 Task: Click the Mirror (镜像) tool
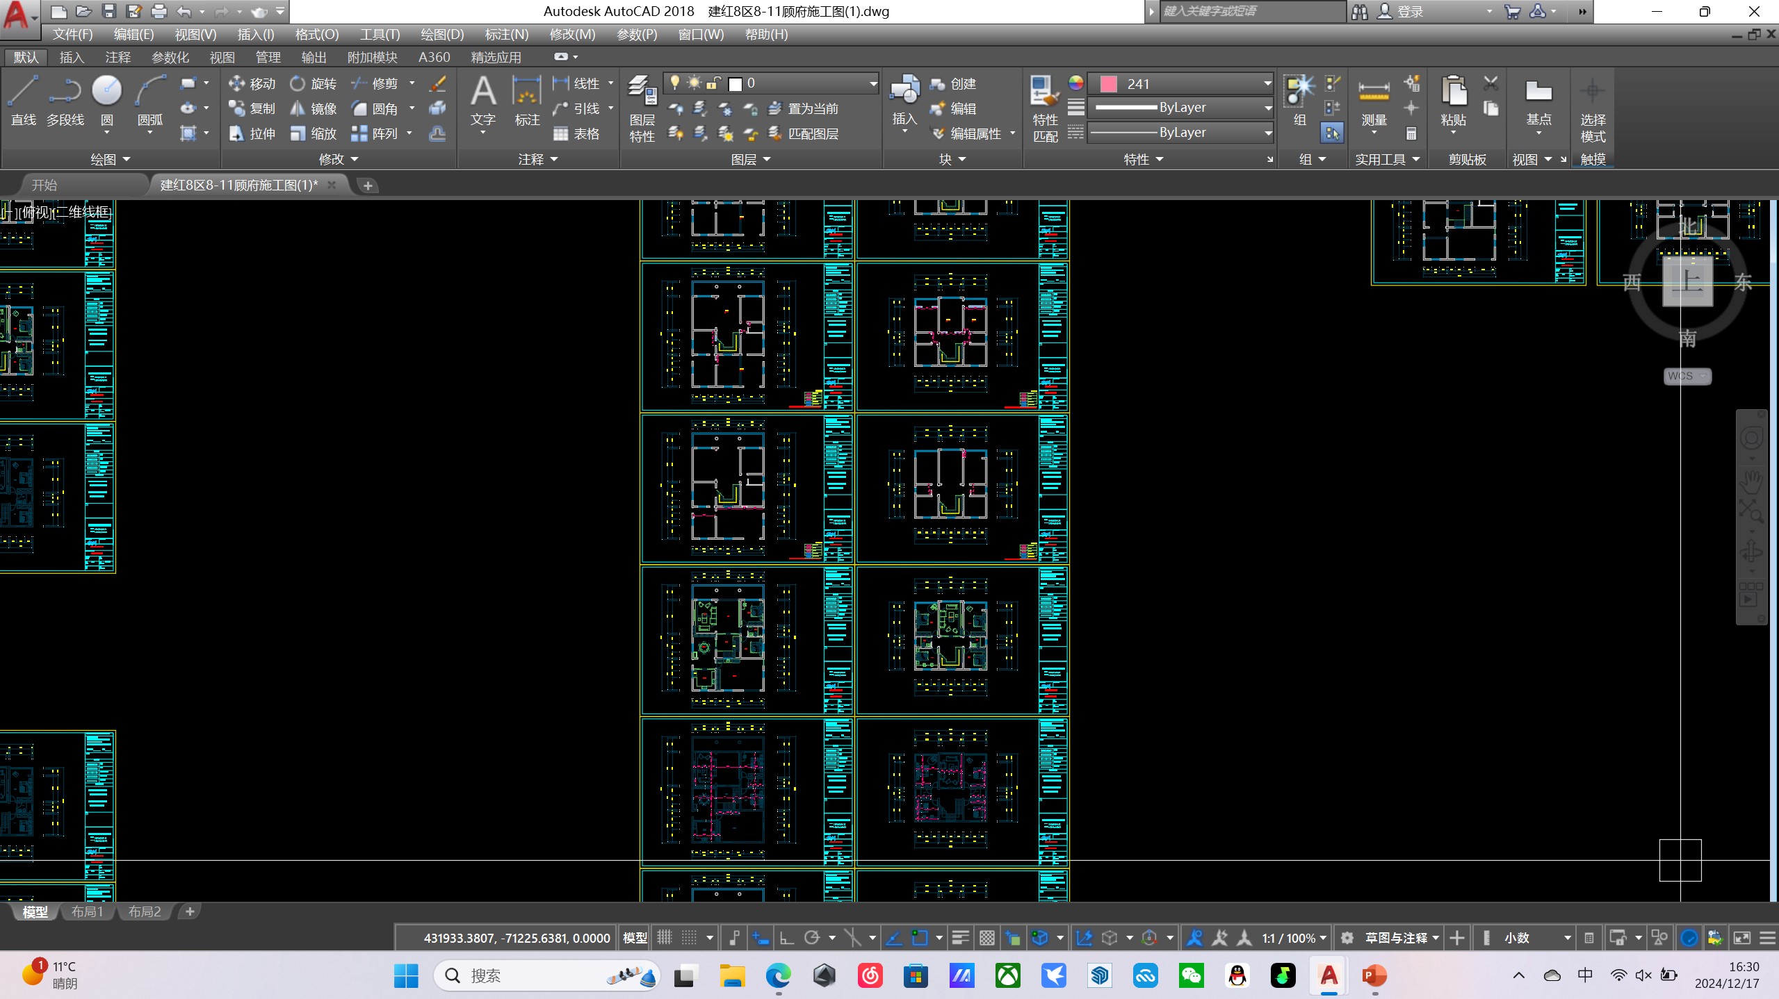314,108
